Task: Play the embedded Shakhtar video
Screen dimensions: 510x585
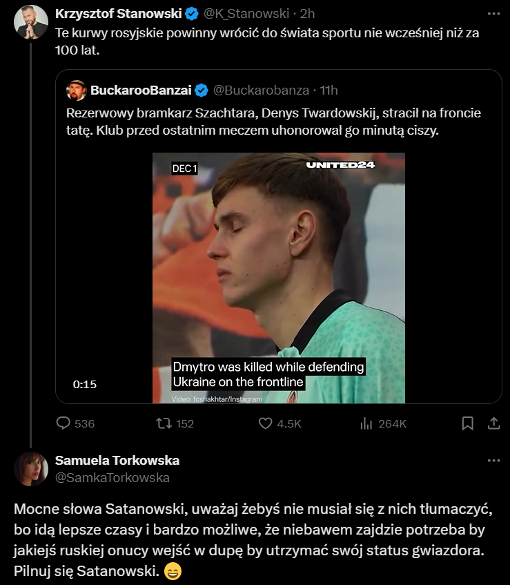Action: coord(278,278)
